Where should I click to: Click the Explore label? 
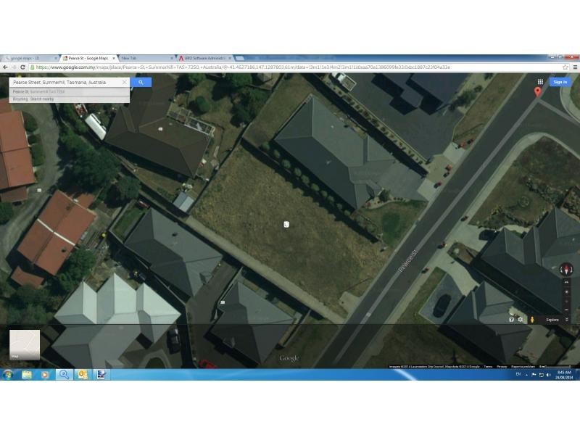552,320
